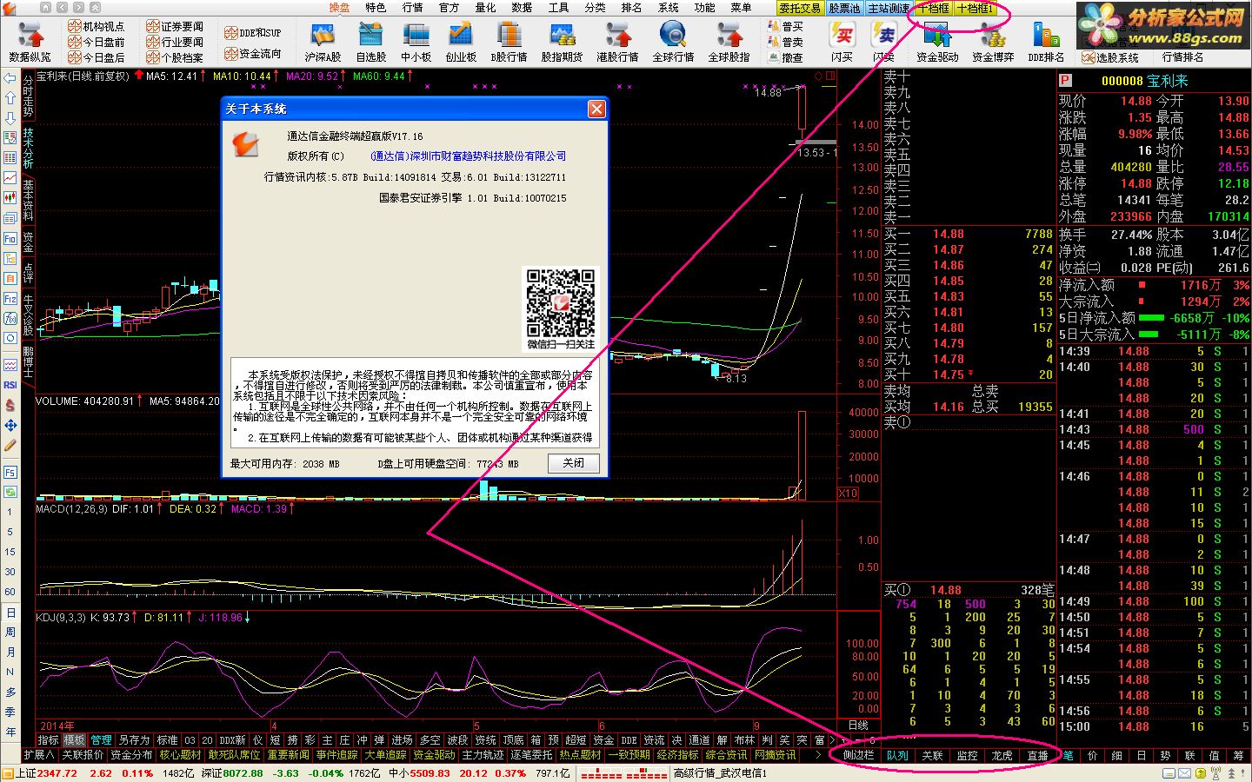Screen dimensions: 1252x782
Task: Open 沪深A股 market list
Action: 323,42
